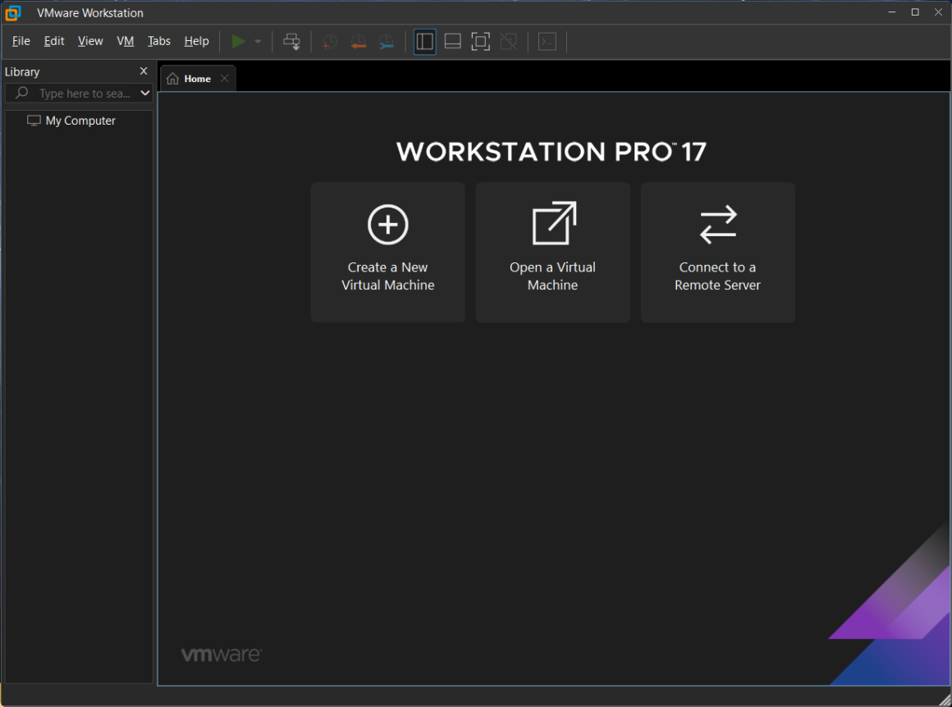Click the Console View toolbar icon

(547, 41)
